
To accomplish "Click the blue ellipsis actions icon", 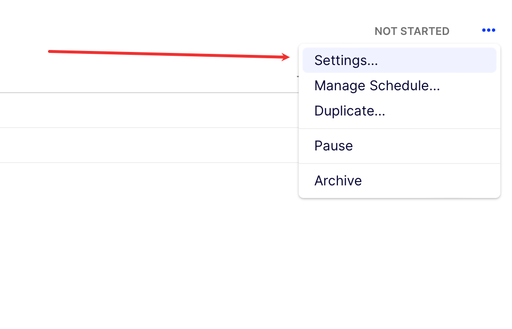I will point(489,30).
